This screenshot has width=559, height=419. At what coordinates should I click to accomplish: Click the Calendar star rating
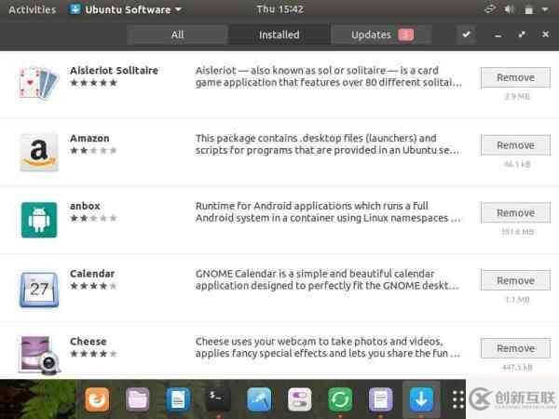pos(93,286)
